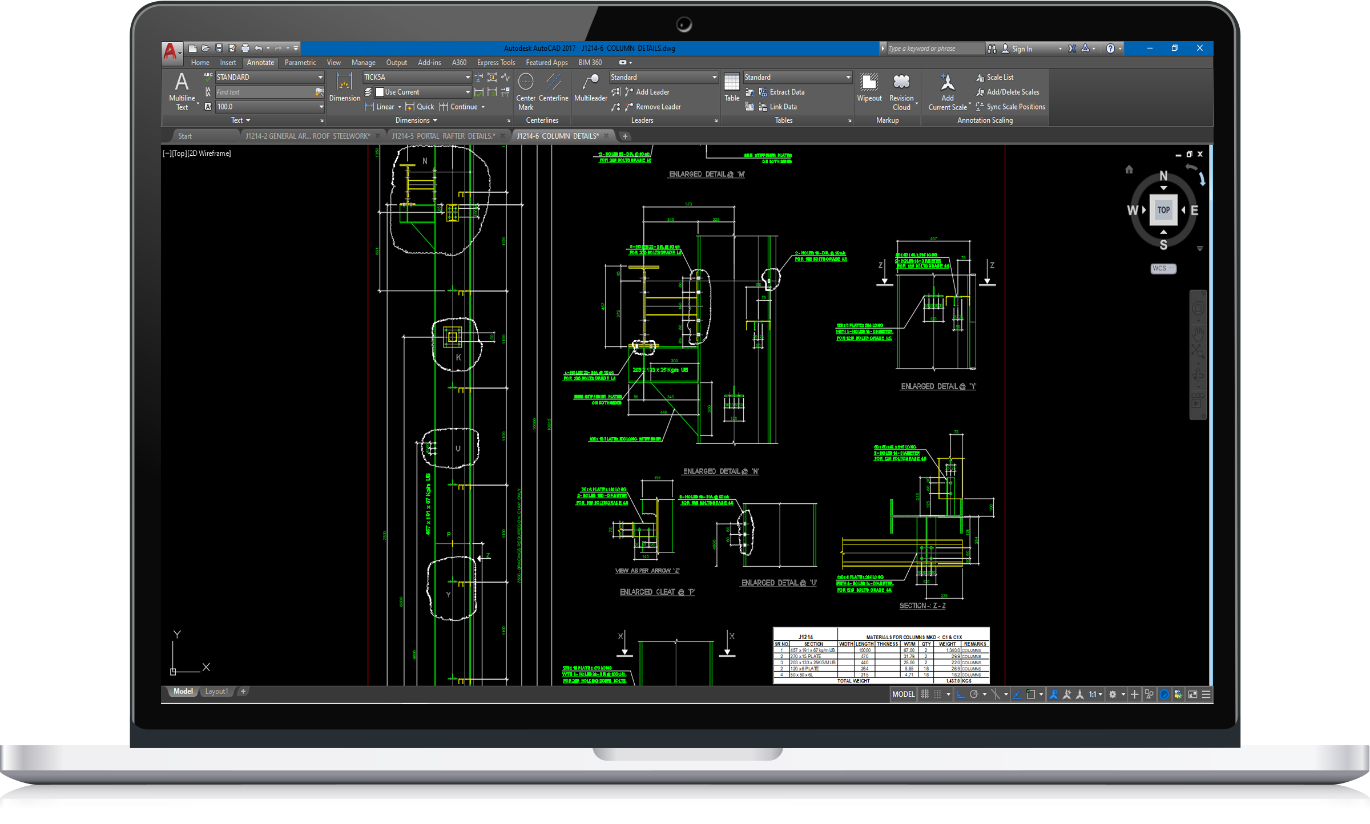This screenshot has width=1370, height=824.
Task: Click the Centerline tool
Action: 553,87
